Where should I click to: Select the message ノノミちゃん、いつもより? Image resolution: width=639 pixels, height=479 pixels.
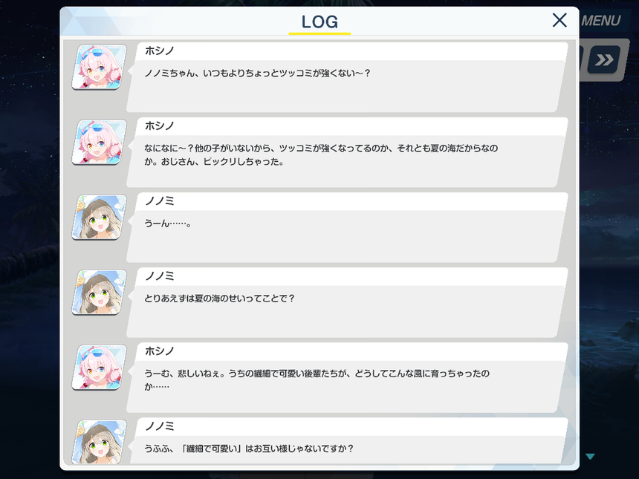[x=257, y=74]
